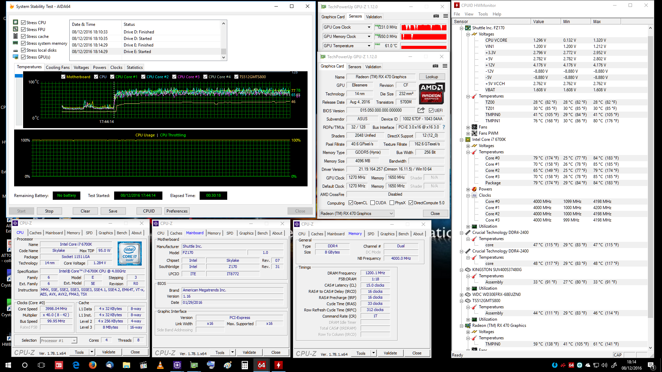Click the screenshot camera icon in GPU-Z Sensors window
The width and height of the screenshot is (662, 372).
(436, 16)
